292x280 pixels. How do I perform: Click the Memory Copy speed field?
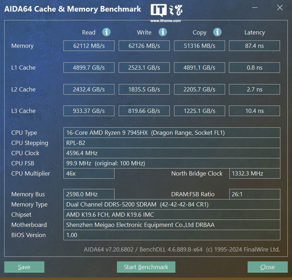pyautogui.click(x=199, y=46)
